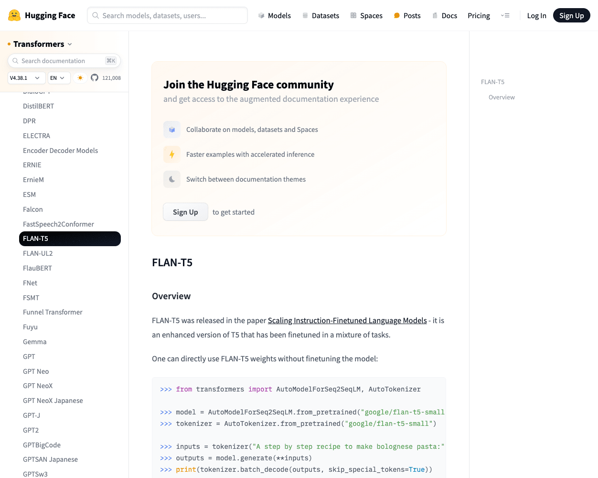Focus the main search models field
The height and width of the screenshot is (478, 598).
coord(167,15)
